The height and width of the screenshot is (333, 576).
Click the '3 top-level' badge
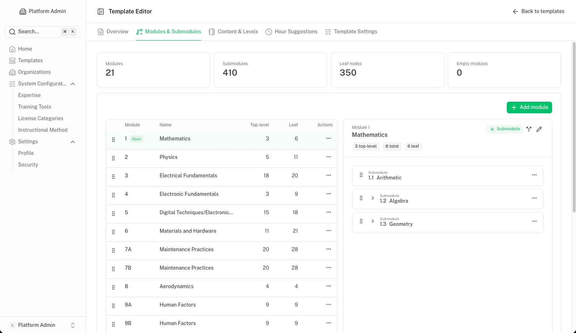pyautogui.click(x=366, y=146)
